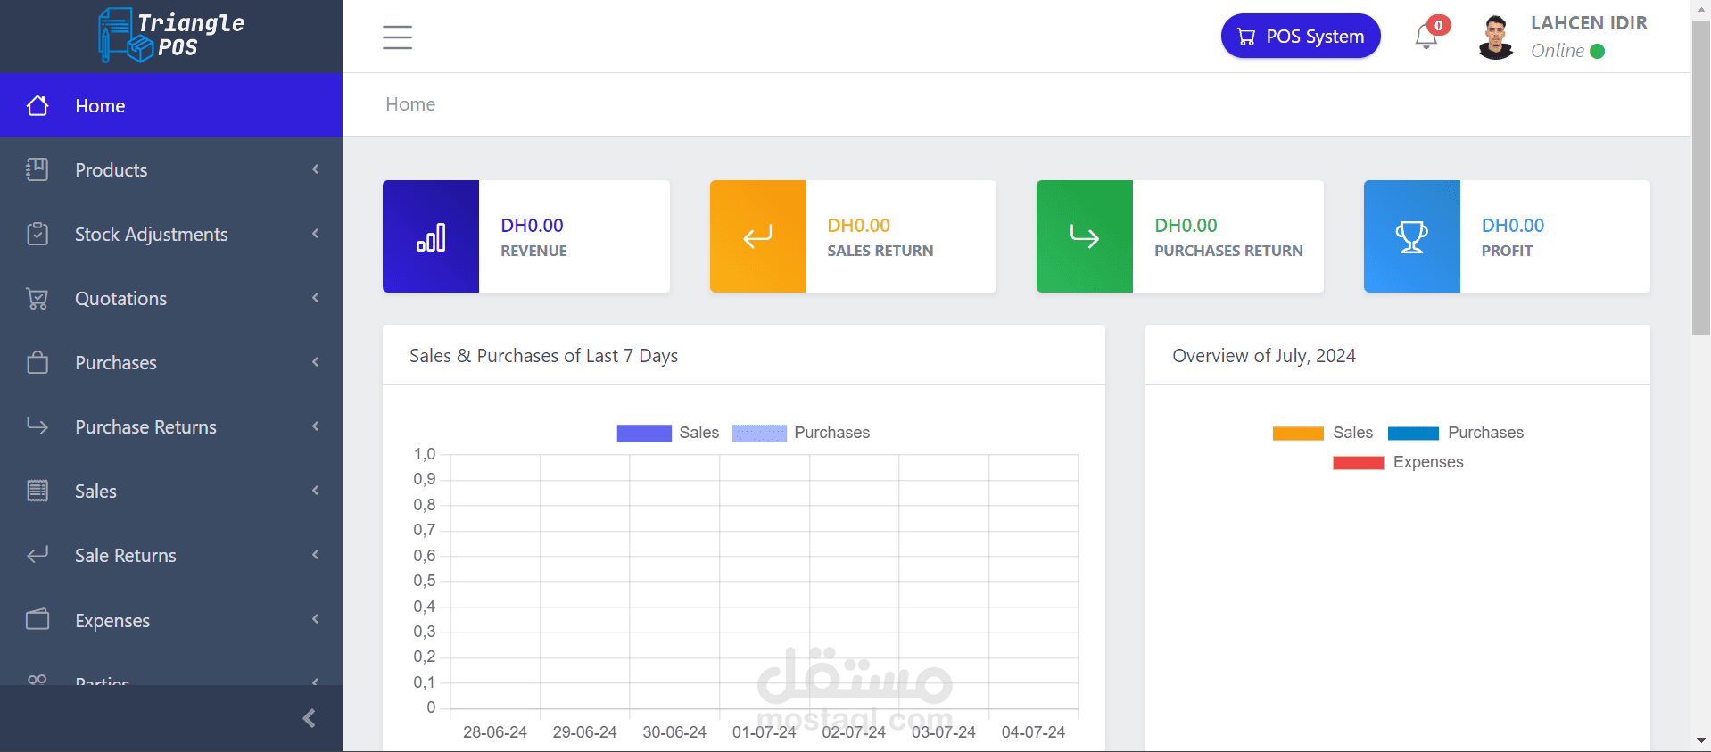
Task: Click the page vertical scrollbar thumb
Action: click(1701, 178)
